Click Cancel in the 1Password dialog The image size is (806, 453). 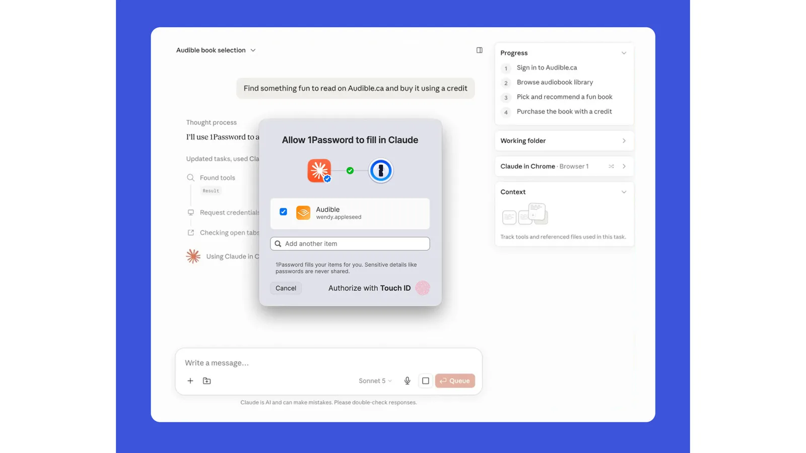[286, 288]
